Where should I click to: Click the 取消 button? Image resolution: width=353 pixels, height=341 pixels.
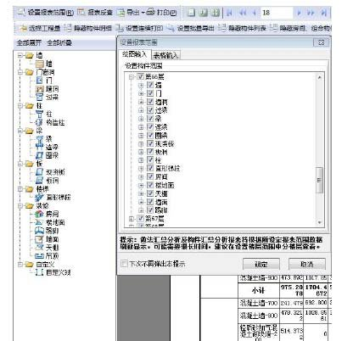pyautogui.click(x=307, y=264)
